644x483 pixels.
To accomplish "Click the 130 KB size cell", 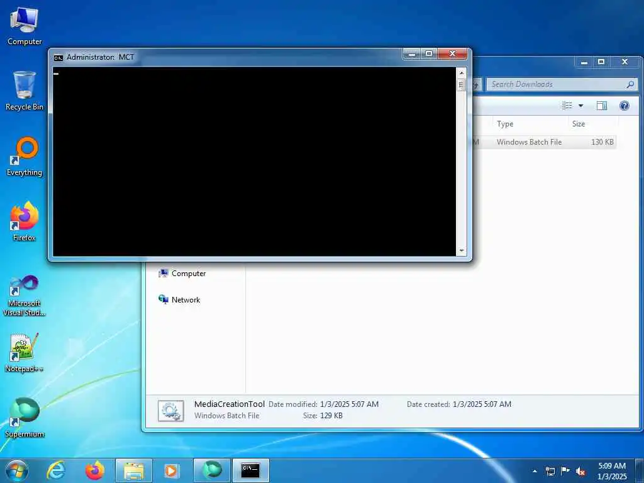I will click(602, 142).
